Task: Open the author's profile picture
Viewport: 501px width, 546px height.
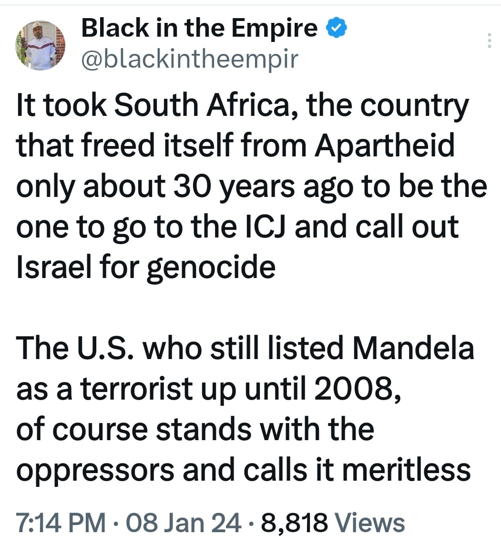Action: point(40,46)
